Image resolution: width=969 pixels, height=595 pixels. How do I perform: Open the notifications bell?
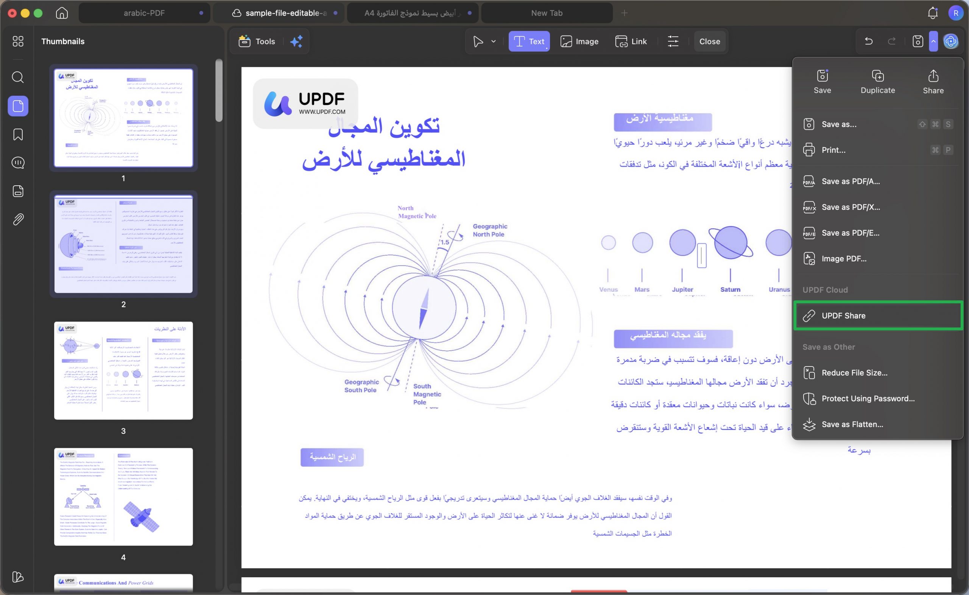click(932, 13)
